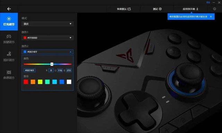
Task: Expand the 颜色1 #FF0000 dropdown
Action: tap(48, 38)
